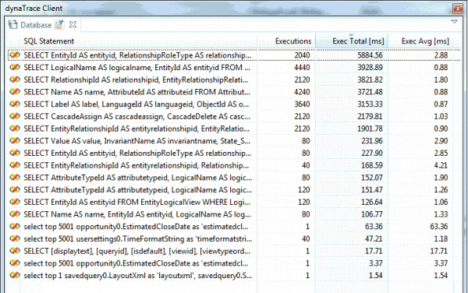Click SQL icon of Label AS label row
This screenshot has width=468, height=293.
[x=14, y=104]
